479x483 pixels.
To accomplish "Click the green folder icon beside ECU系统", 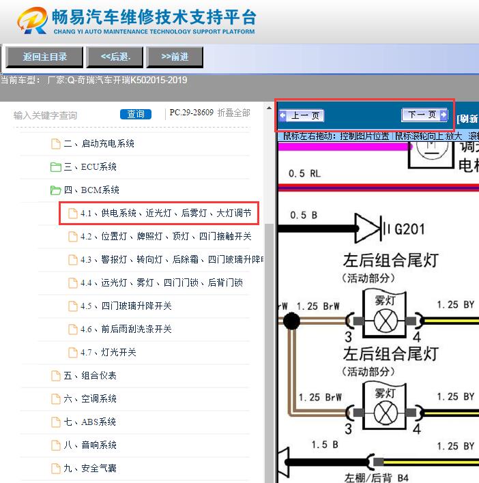I will (x=56, y=167).
